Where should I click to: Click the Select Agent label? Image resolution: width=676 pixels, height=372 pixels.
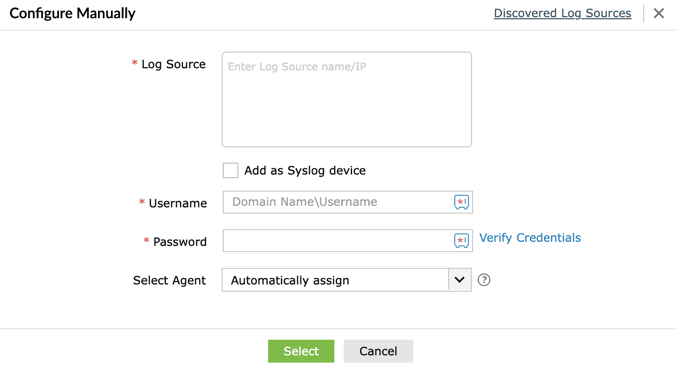point(169,280)
